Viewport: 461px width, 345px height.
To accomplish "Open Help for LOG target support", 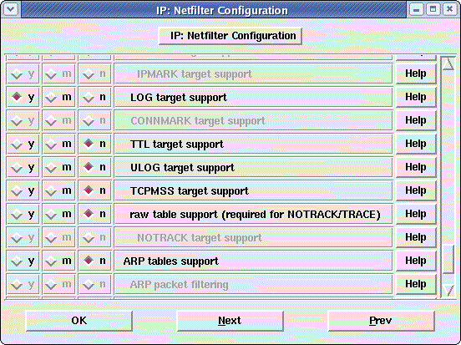I will coord(416,97).
